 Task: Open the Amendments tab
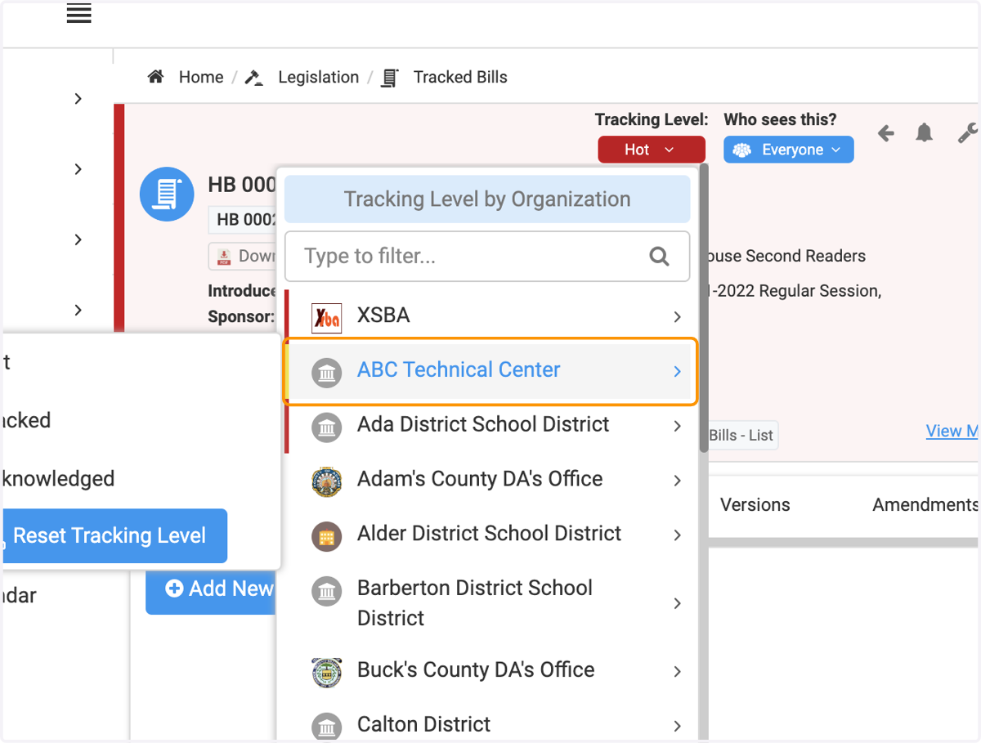point(925,504)
